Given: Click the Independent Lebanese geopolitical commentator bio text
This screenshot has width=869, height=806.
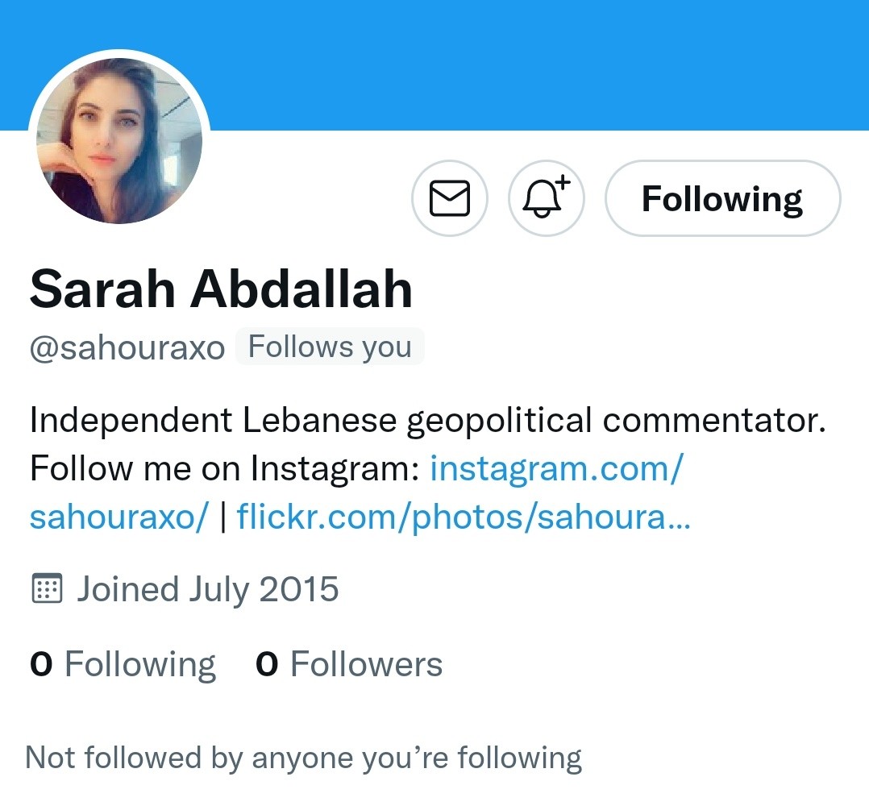Looking at the screenshot, I should (428, 421).
